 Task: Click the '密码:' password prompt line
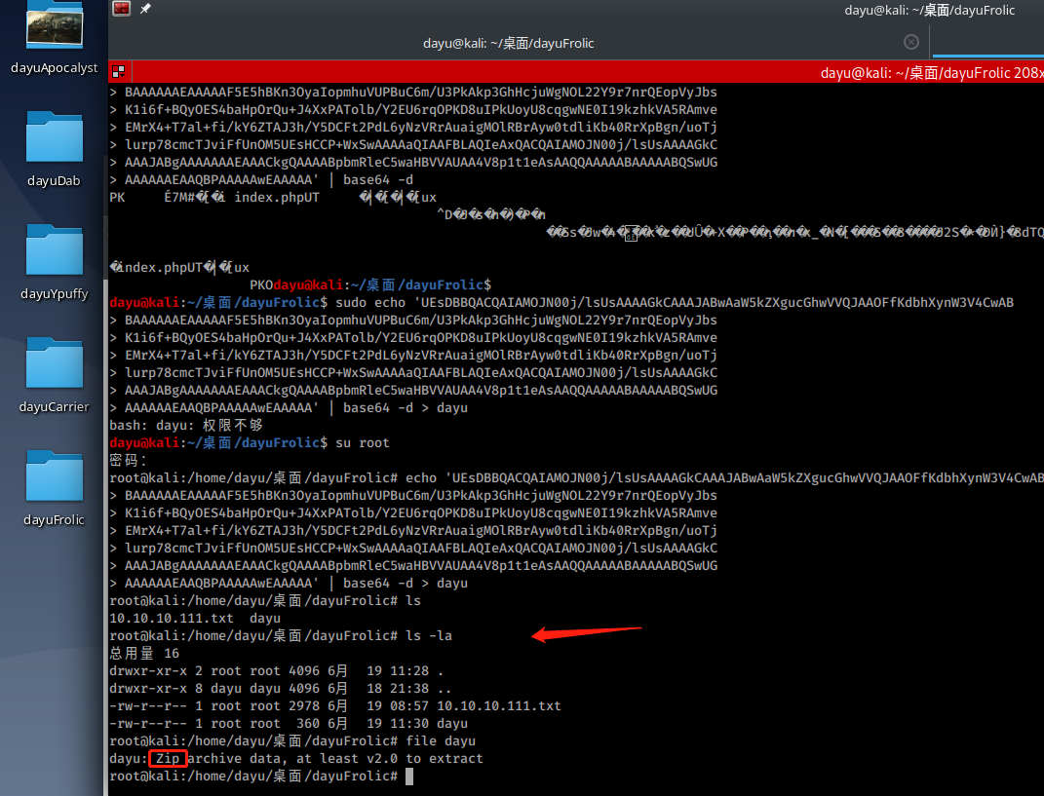(128, 461)
